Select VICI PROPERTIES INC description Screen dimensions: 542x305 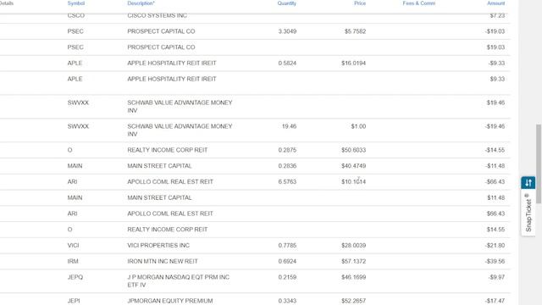coord(158,246)
